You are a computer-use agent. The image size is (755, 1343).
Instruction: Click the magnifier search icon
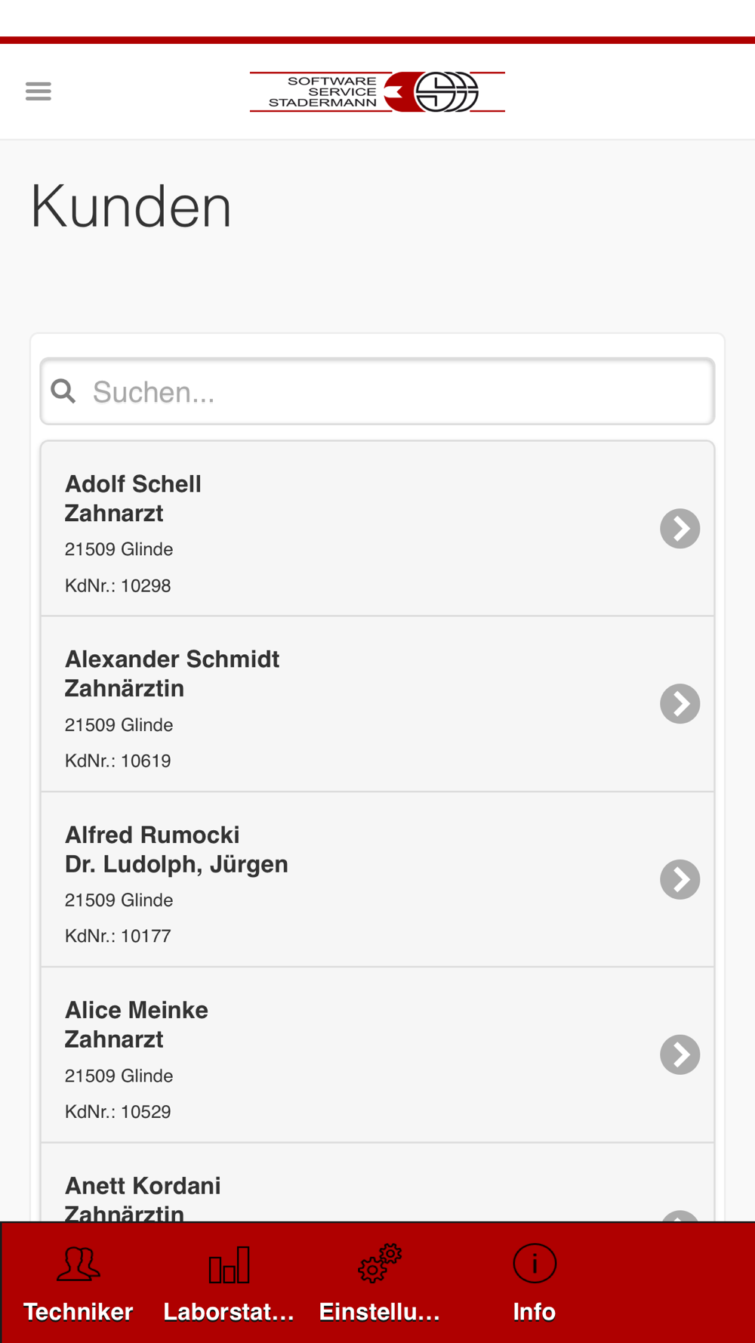click(x=63, y=391)
